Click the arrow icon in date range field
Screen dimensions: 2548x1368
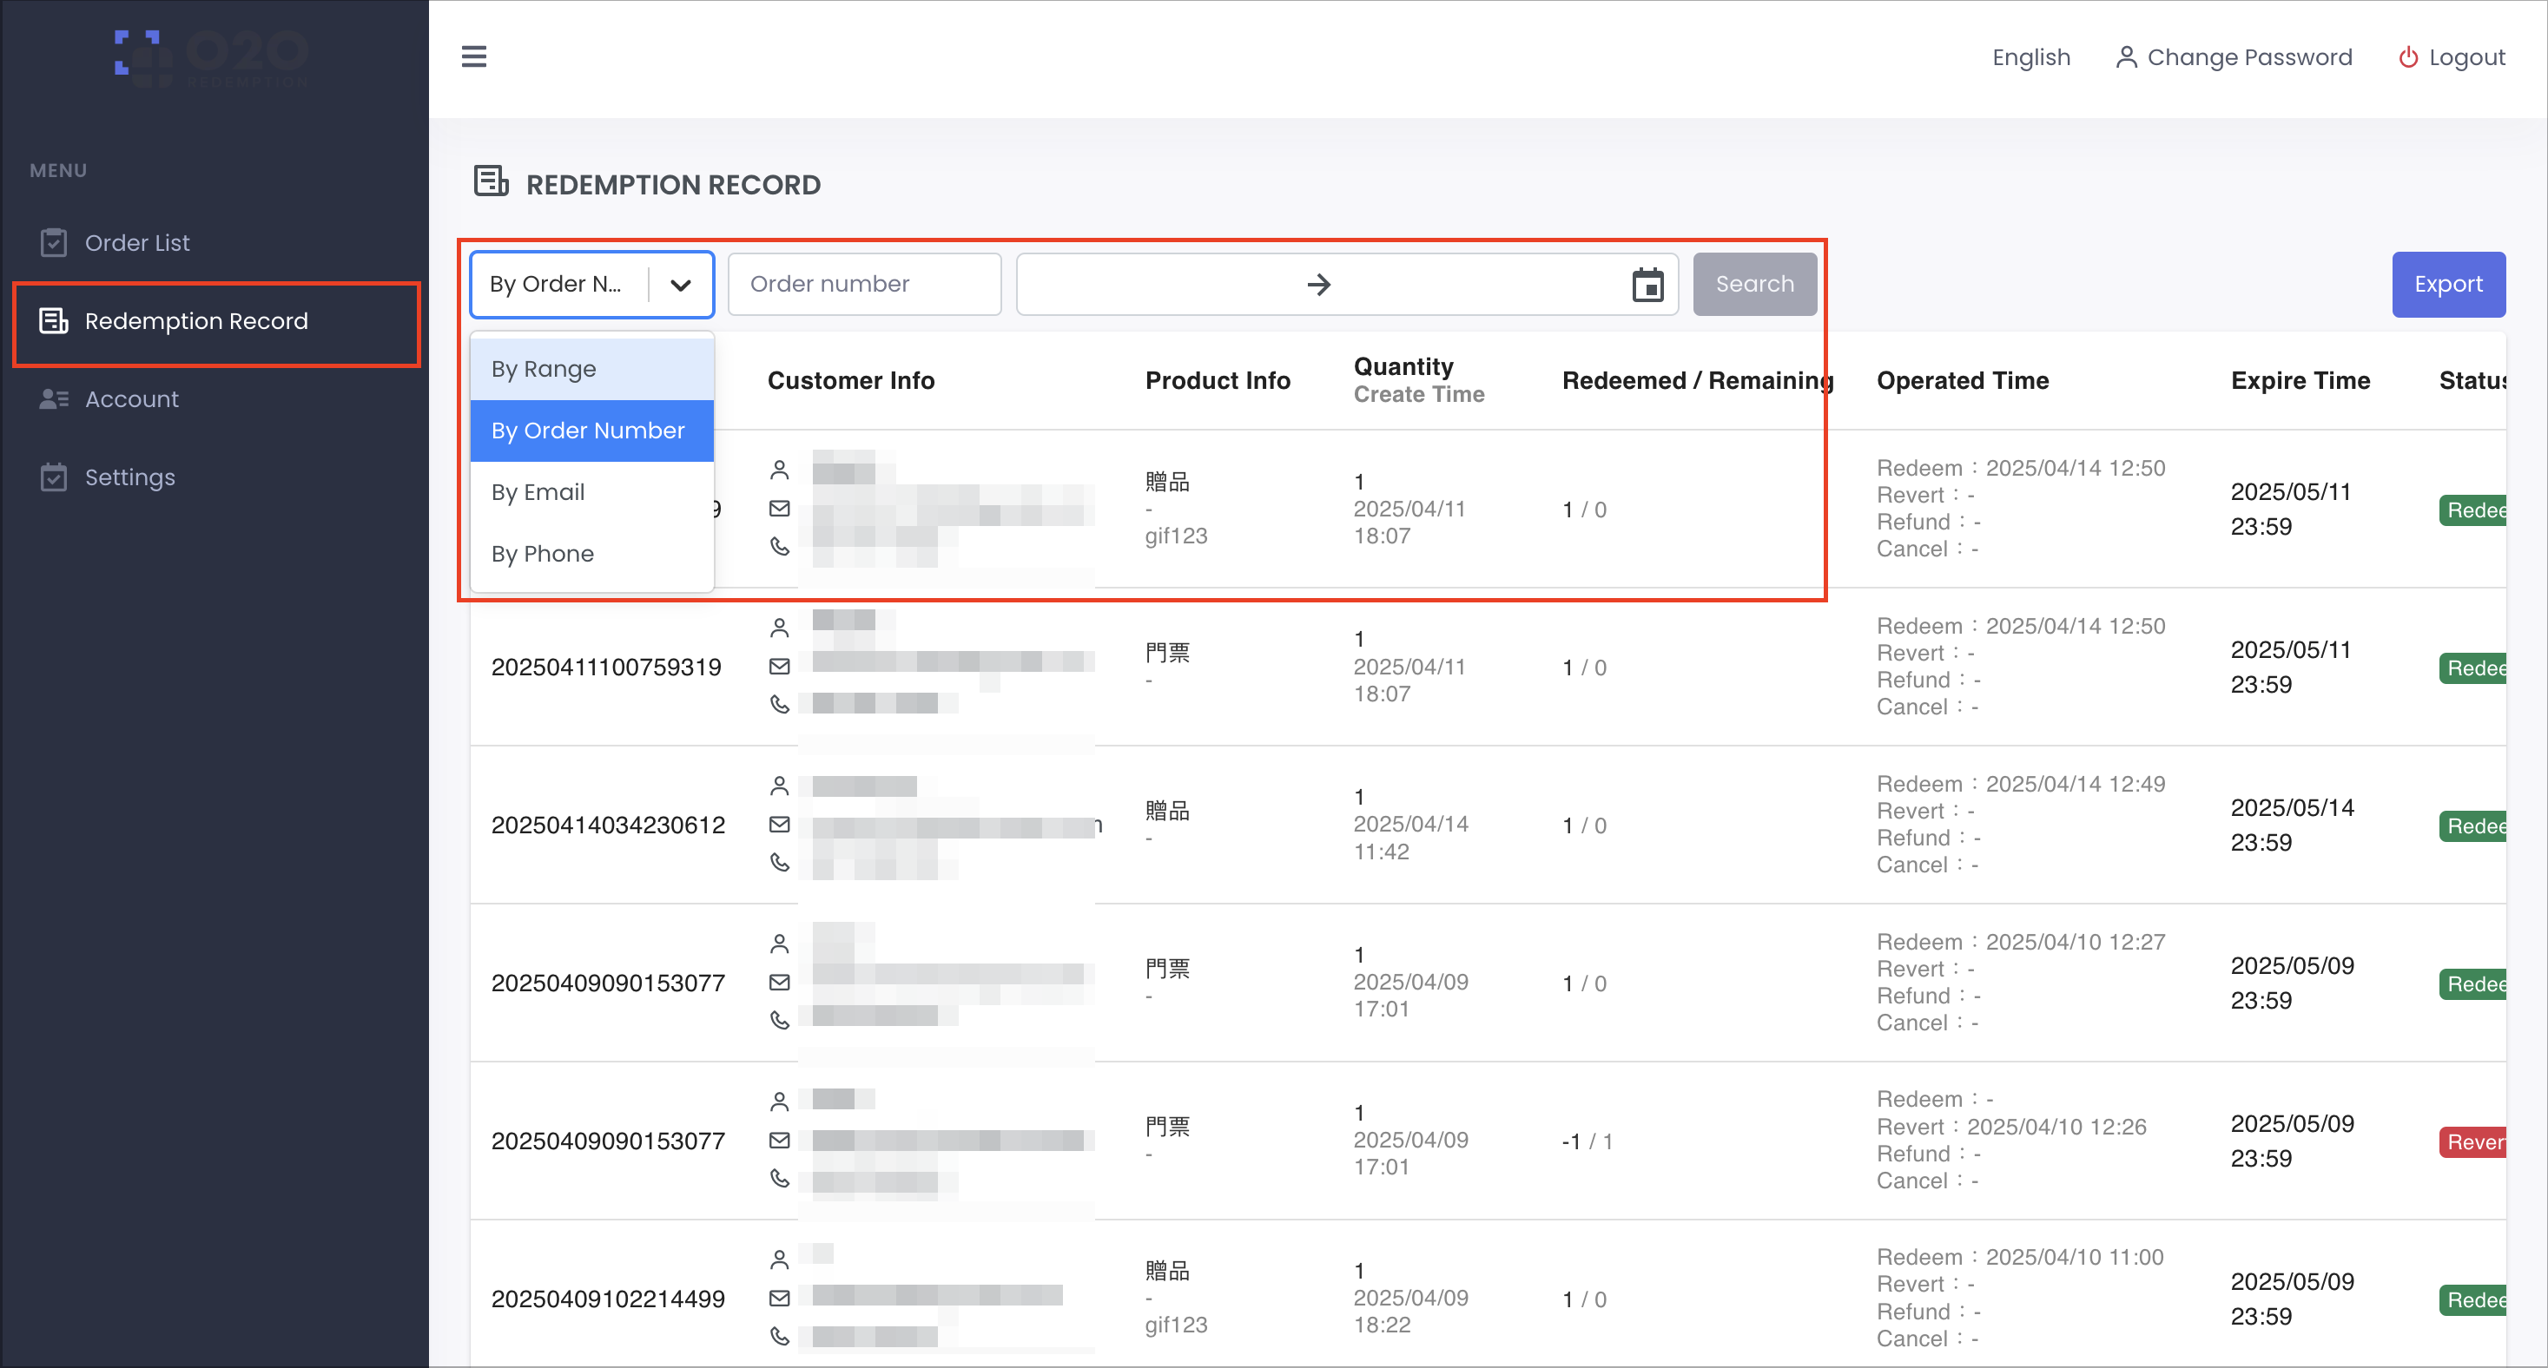(1318, 285)
